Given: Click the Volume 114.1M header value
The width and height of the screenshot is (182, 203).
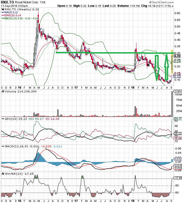Looking at the screenshot, I should pos(129,6).
